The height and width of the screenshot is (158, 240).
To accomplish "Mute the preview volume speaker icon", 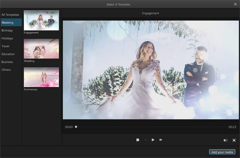I will tap(225, 140).
